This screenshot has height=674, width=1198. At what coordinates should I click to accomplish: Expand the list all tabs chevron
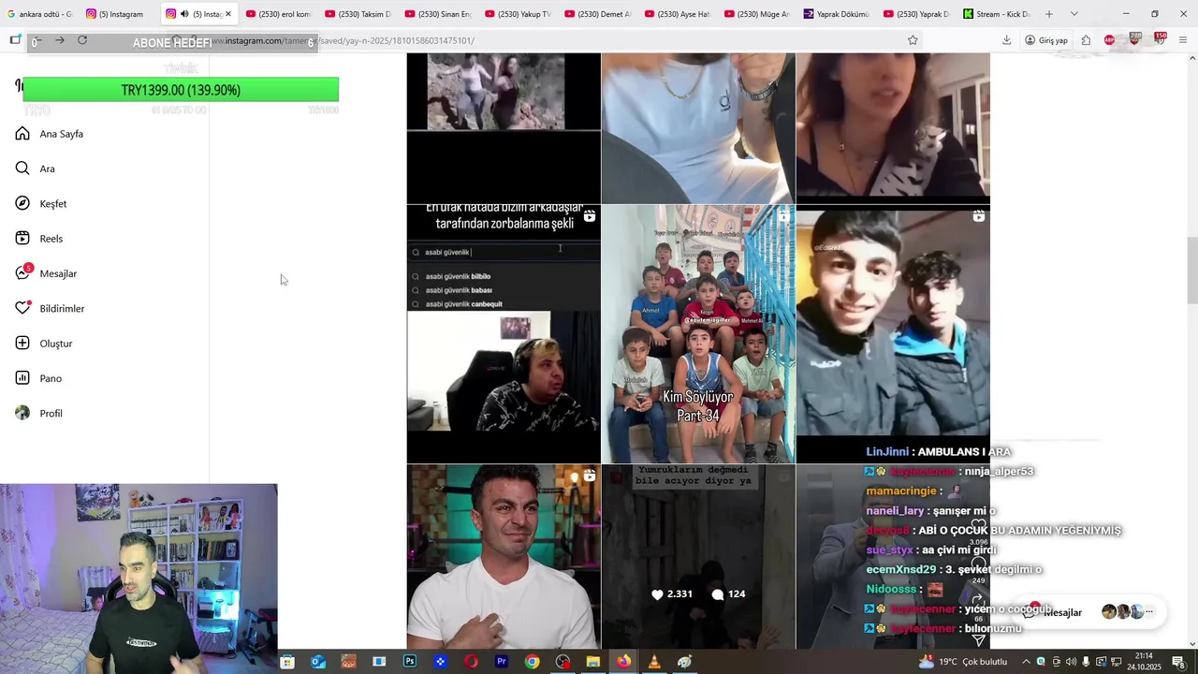tap(1074, 14)
